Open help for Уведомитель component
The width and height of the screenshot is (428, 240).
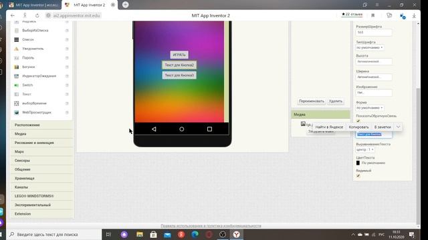(67, 49)
